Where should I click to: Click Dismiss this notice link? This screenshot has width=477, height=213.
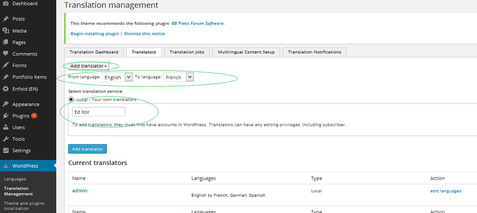145,34
